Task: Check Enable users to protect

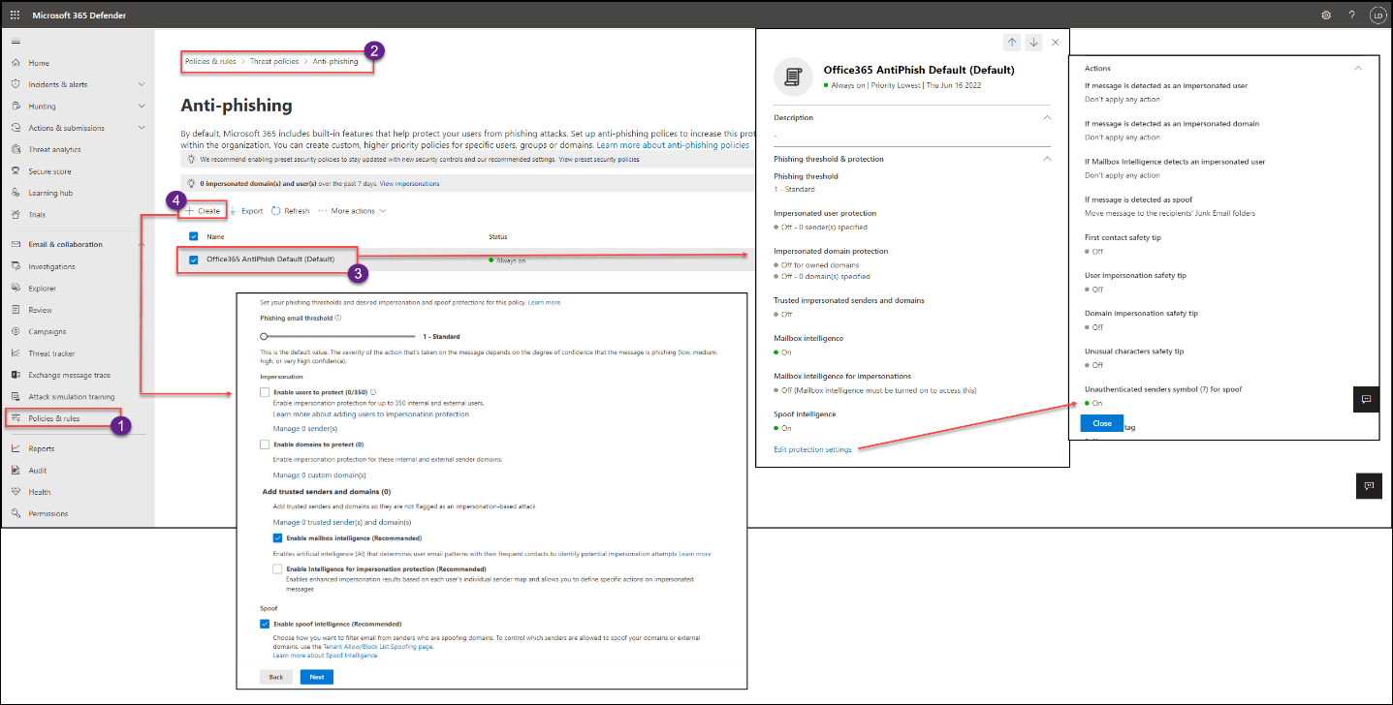Action: coord(265,392)
